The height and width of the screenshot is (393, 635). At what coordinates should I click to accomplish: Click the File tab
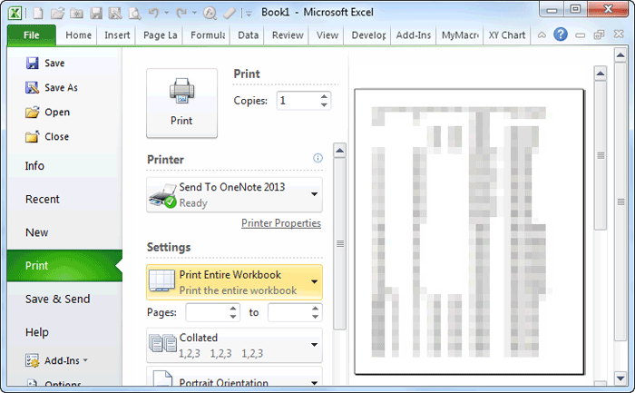pyautogui.click(x=32, y=35)
